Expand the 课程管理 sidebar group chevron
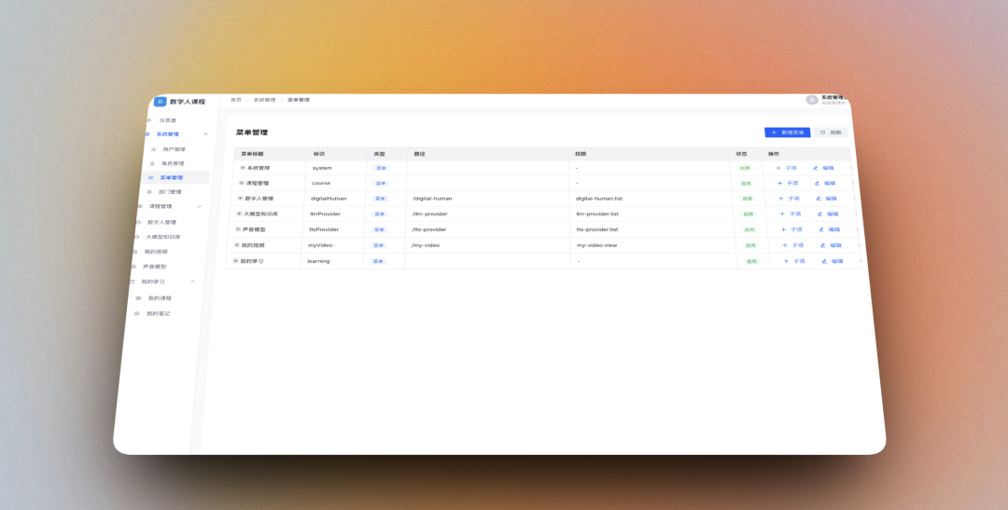The image size is (1008, 510). pos(200,206)
